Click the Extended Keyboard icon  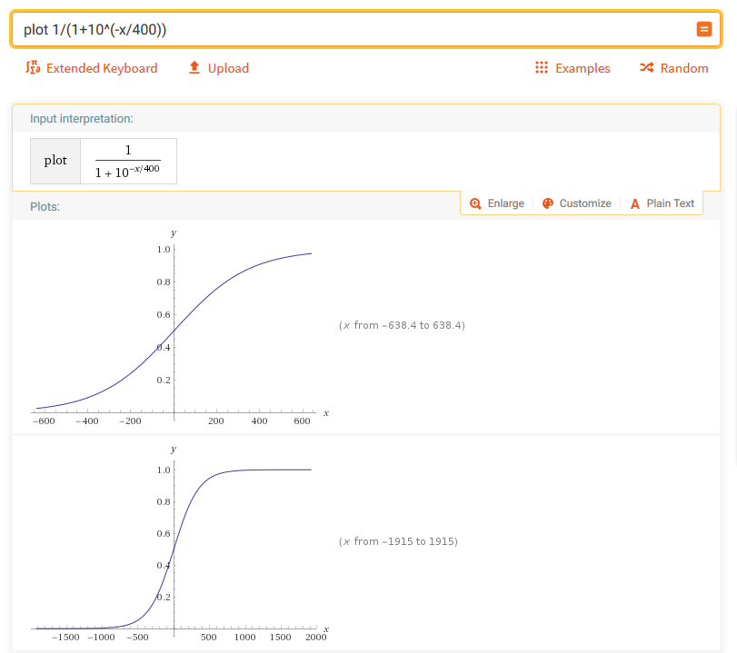click(x=33, y=68)
